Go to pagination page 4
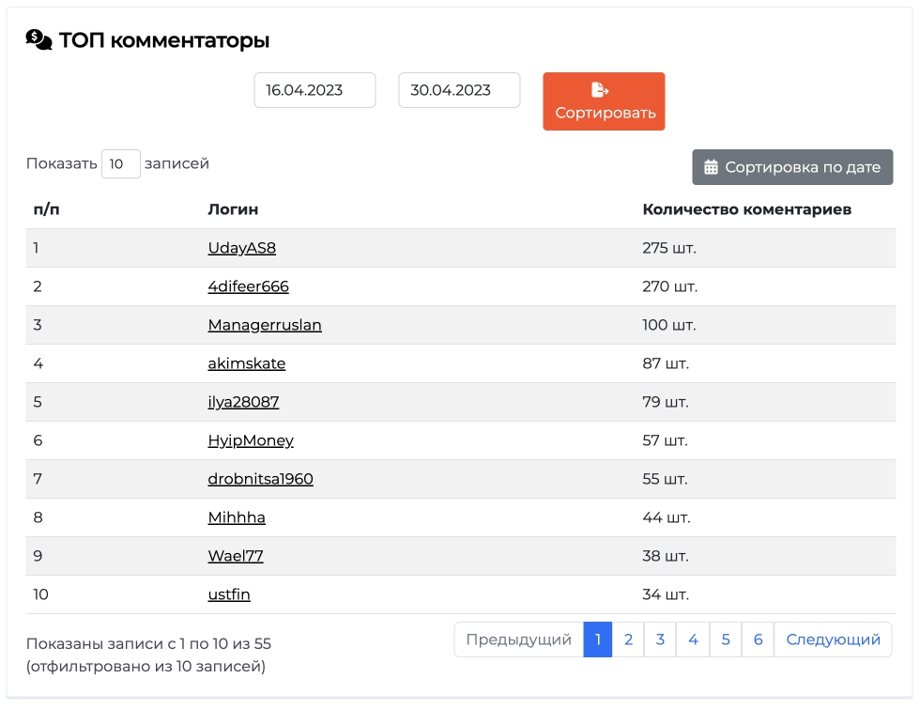The height and width of the screenshot is (709, 920). [693, 640]
